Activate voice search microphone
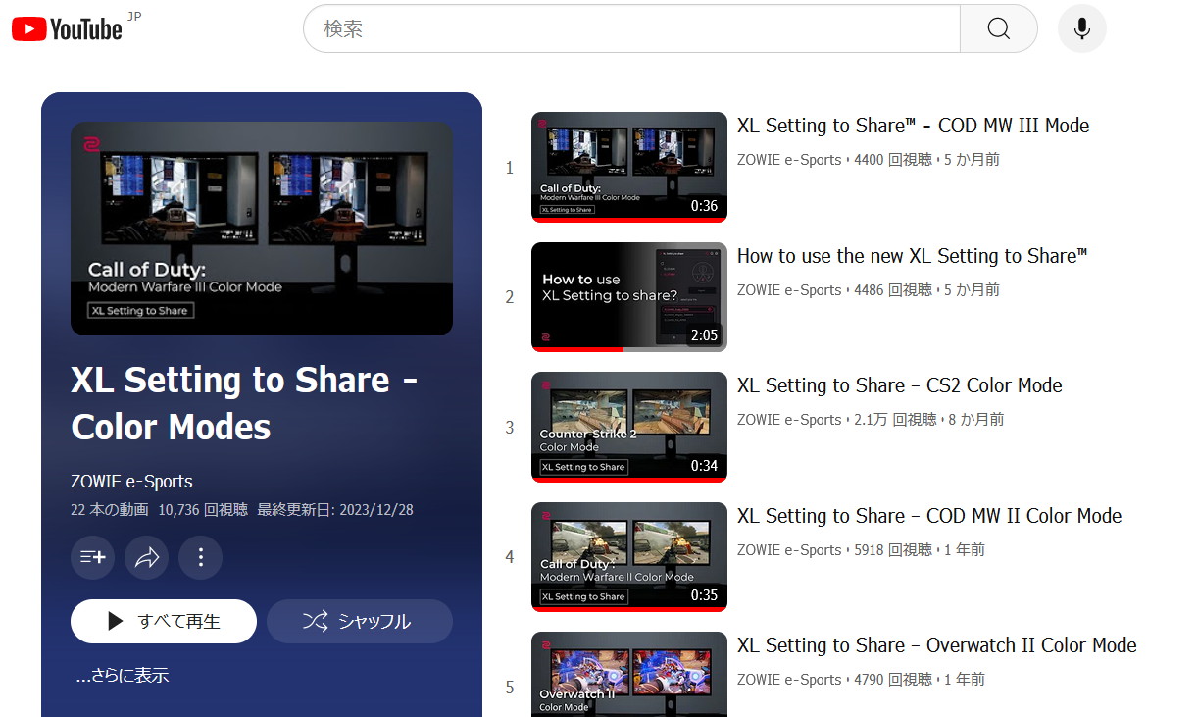Viewport: 1197px width, 717px height. [x=1082, y=28]
